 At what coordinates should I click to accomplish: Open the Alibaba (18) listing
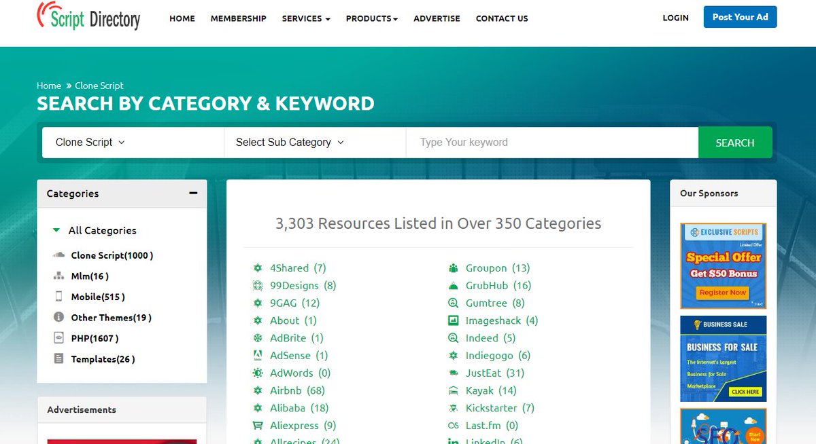[x=299, y=408]
